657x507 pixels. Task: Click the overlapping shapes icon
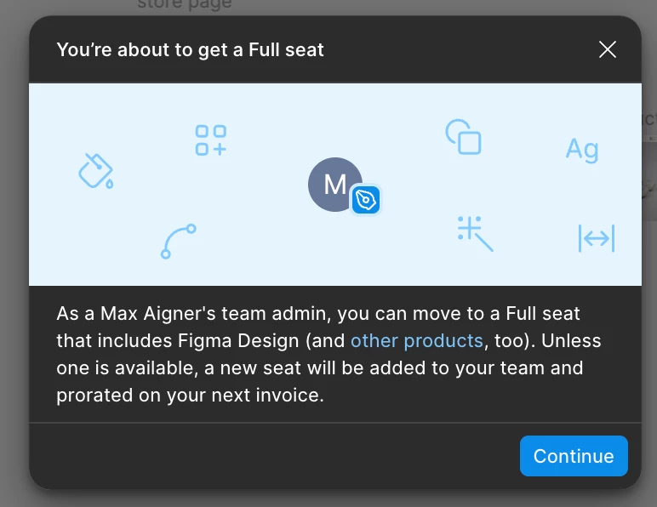click(463, 137)
